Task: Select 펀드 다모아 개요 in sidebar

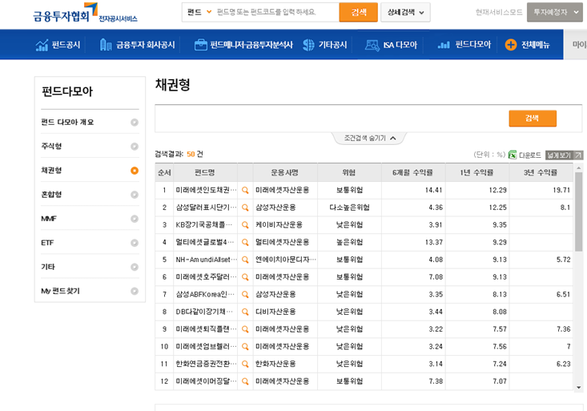Action: click(90, 122)
